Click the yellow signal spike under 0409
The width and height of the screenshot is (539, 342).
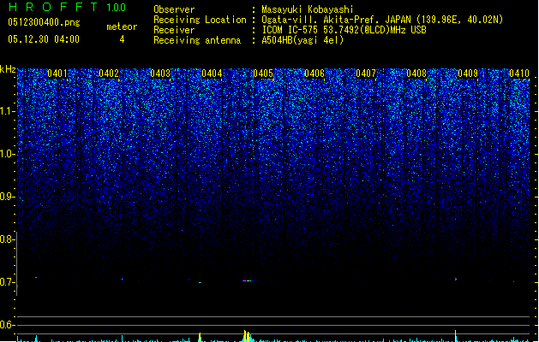(456, 336)
